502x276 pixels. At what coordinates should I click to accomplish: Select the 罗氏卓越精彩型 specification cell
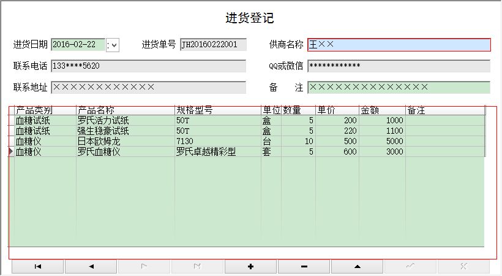(x=218, y=151)
